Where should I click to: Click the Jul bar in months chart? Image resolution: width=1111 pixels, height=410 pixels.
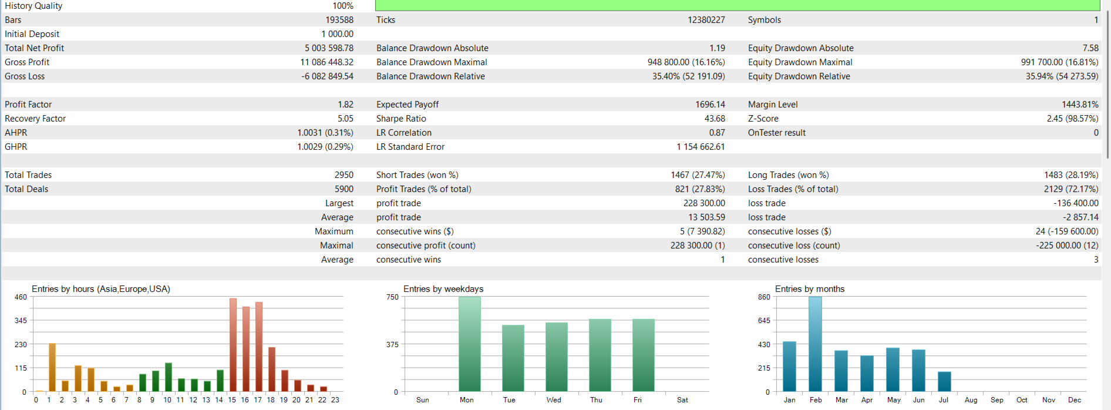pos(944,382)
